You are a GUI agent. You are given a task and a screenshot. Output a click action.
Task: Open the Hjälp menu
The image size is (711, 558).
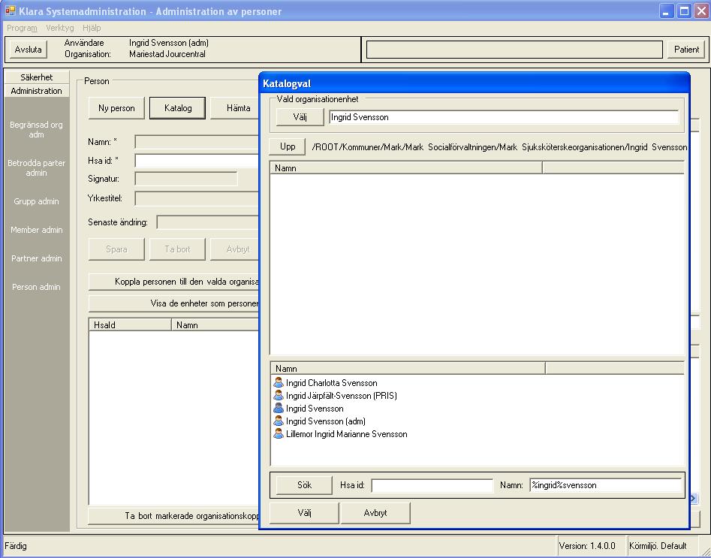(x=92, y=28)
